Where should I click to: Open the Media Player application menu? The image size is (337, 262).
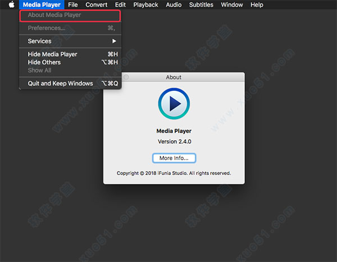[42, 4]
